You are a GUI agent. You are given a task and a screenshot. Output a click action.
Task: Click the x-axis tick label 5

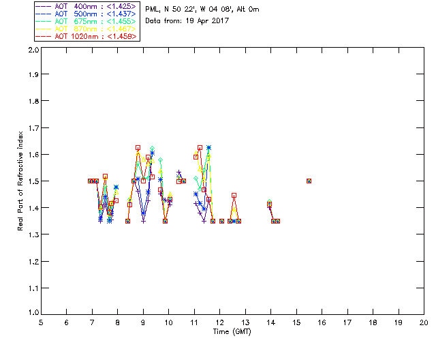41,322
